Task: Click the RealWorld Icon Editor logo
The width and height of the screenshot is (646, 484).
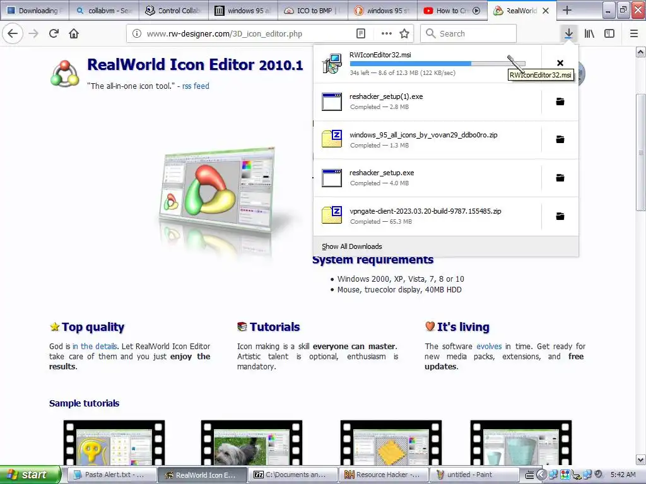Action: coord(65,74)
